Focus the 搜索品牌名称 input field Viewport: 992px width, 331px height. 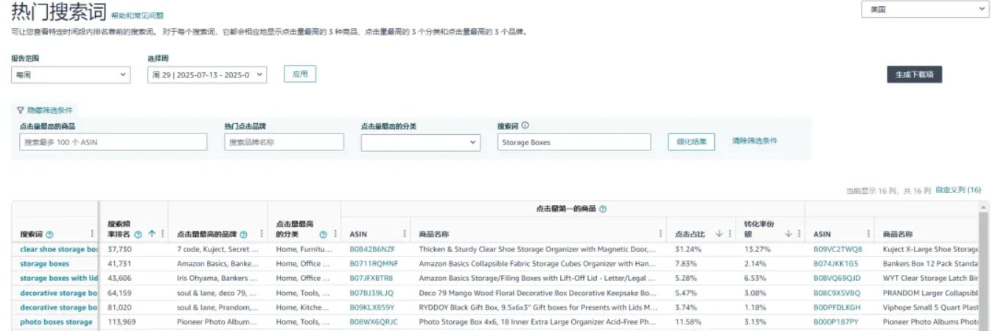284,142
